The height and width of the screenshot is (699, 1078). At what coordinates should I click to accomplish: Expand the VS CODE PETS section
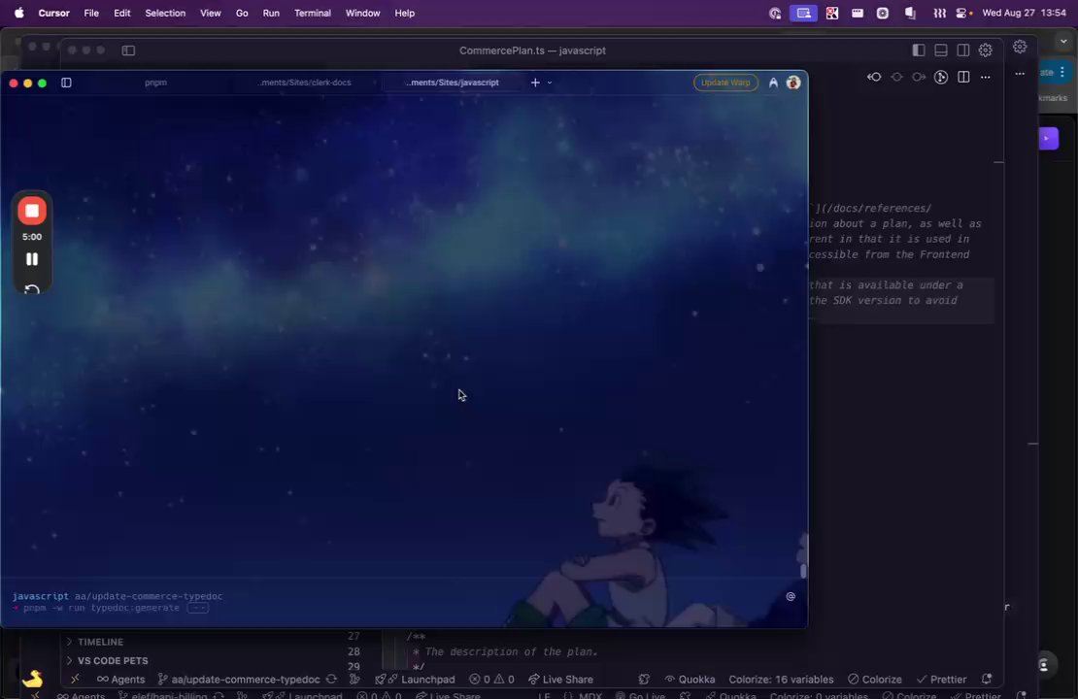(112, 660)
